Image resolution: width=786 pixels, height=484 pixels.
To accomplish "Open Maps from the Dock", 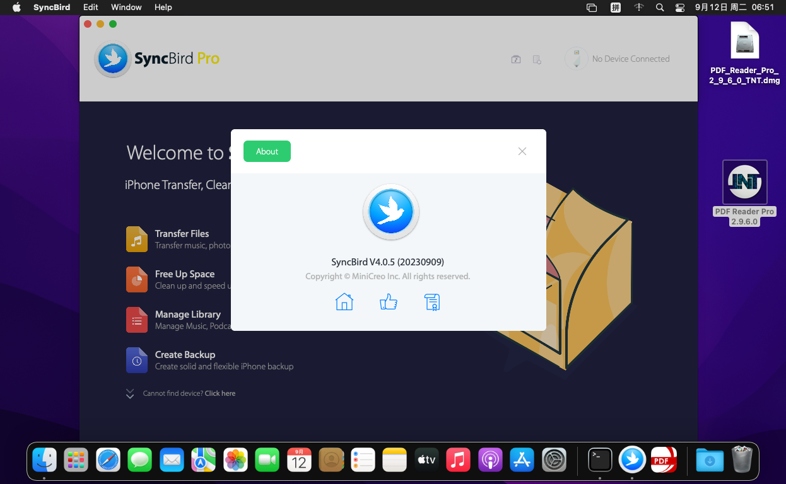I will click(204, 460).
